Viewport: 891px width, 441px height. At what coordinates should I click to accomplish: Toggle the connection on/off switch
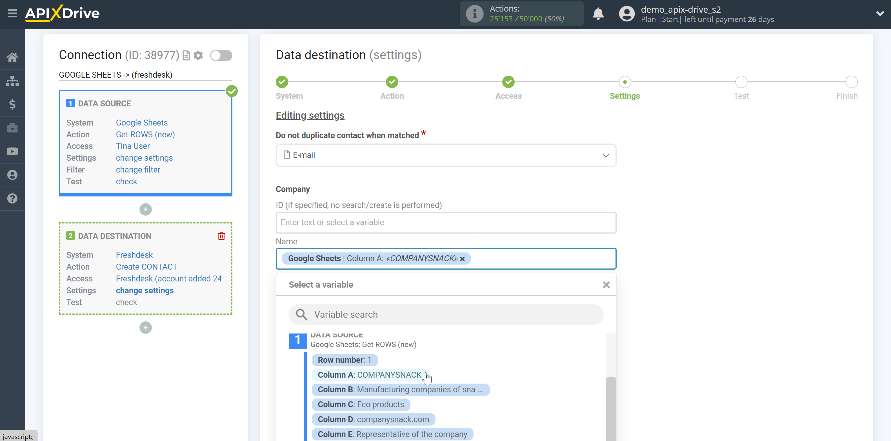pos(221,55)
